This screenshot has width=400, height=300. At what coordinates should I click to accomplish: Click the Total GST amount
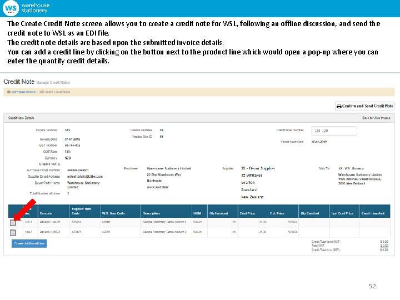click(384, 246)
